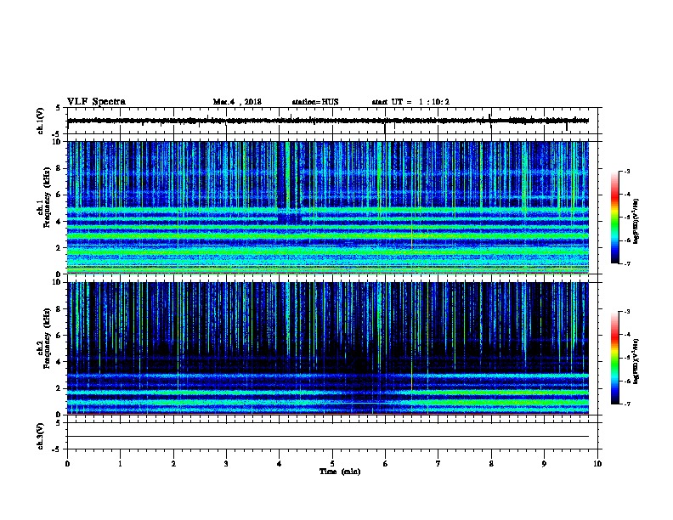The width and height of the screenshot is (673, 520).
Task: Click the ch.1 spectrogram panel
Action: pyautogui.click(x=328, y=207)
